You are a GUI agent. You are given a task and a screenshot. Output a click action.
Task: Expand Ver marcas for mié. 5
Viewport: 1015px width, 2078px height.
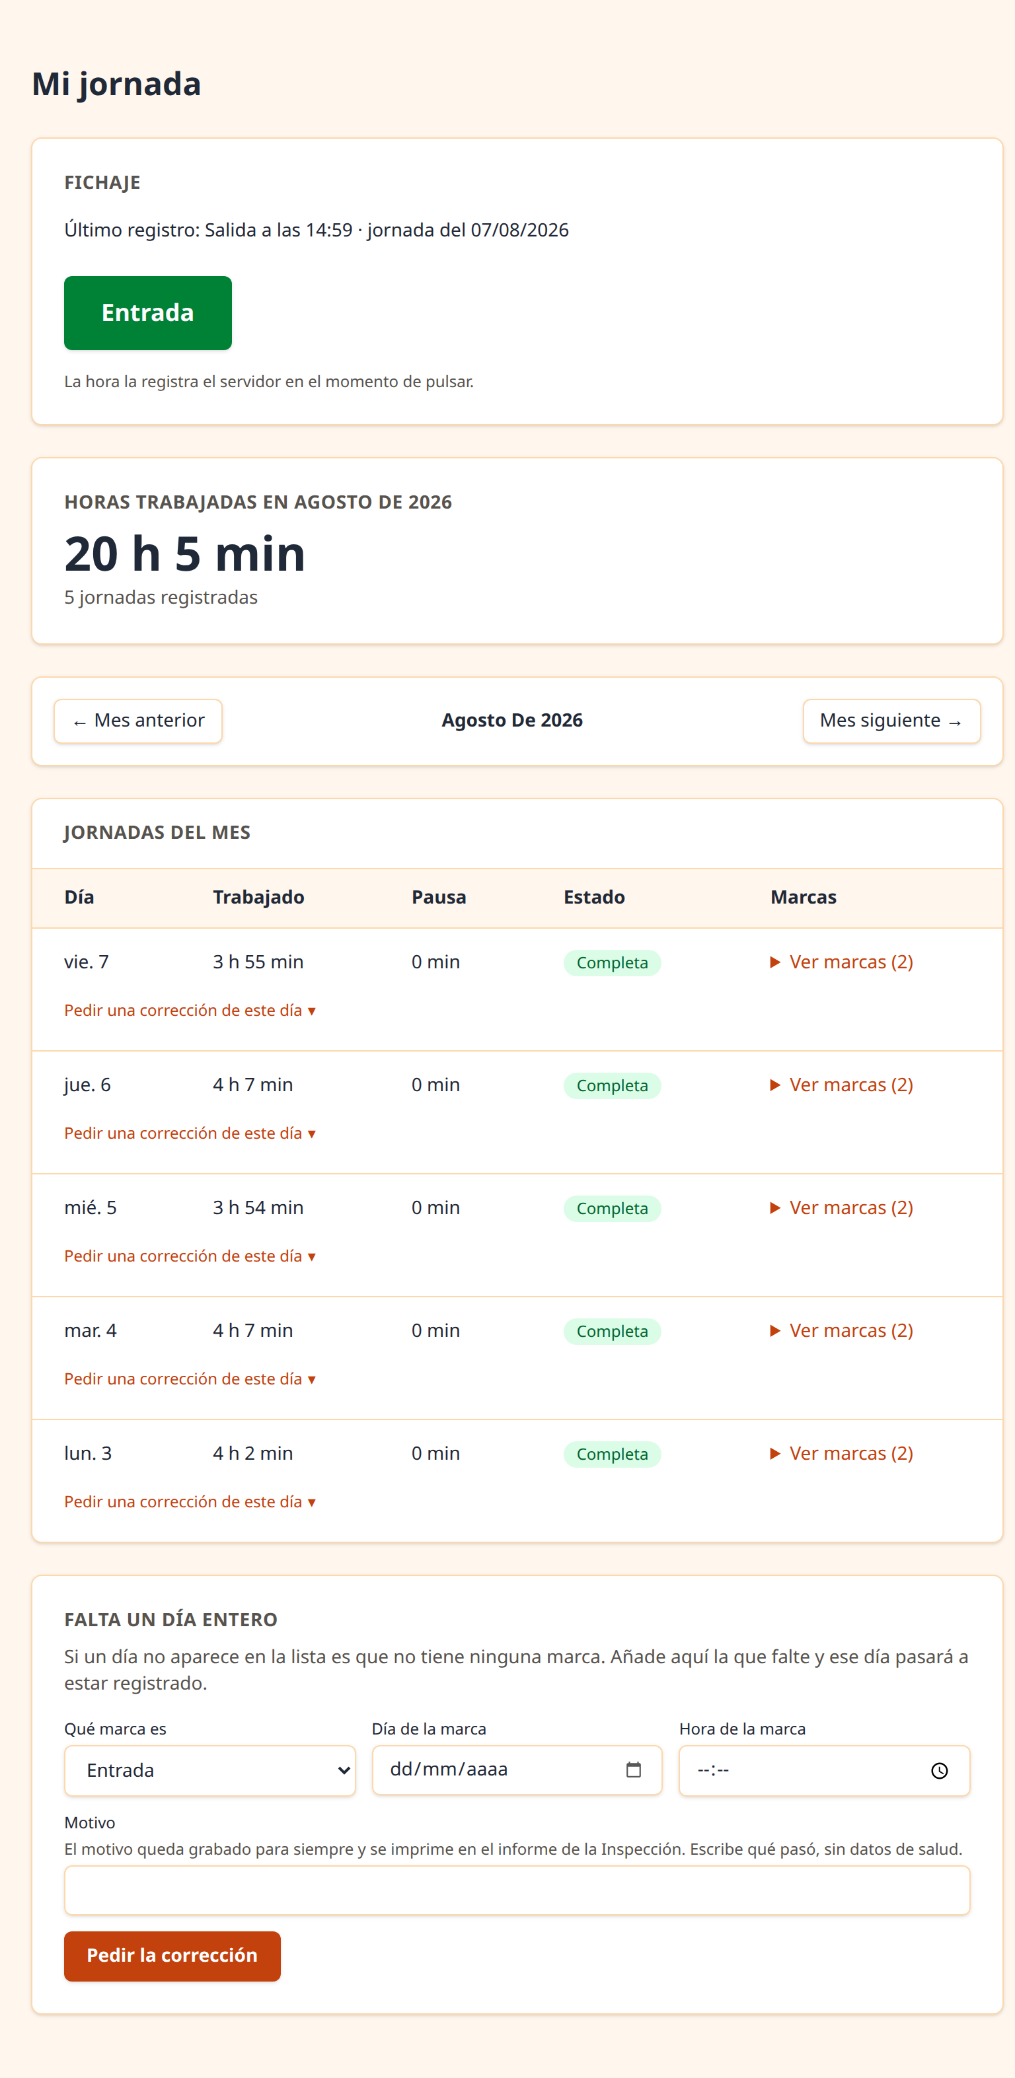[x=841, y=1207]
